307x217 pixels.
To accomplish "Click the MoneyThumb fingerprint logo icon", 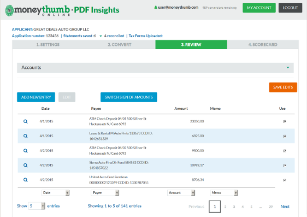I will [9, 10].
